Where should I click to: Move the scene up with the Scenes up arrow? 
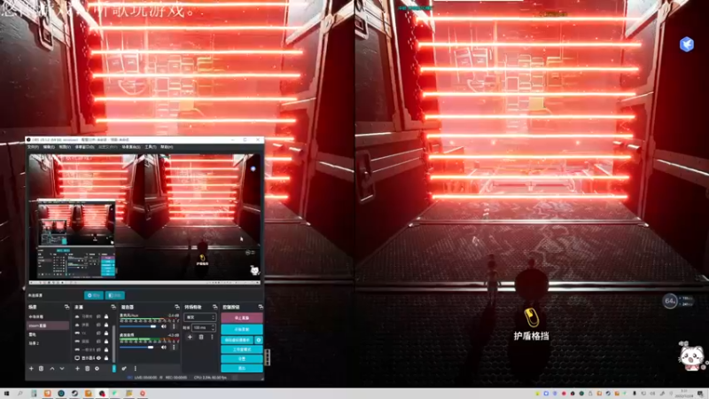[x=52, y=369]
